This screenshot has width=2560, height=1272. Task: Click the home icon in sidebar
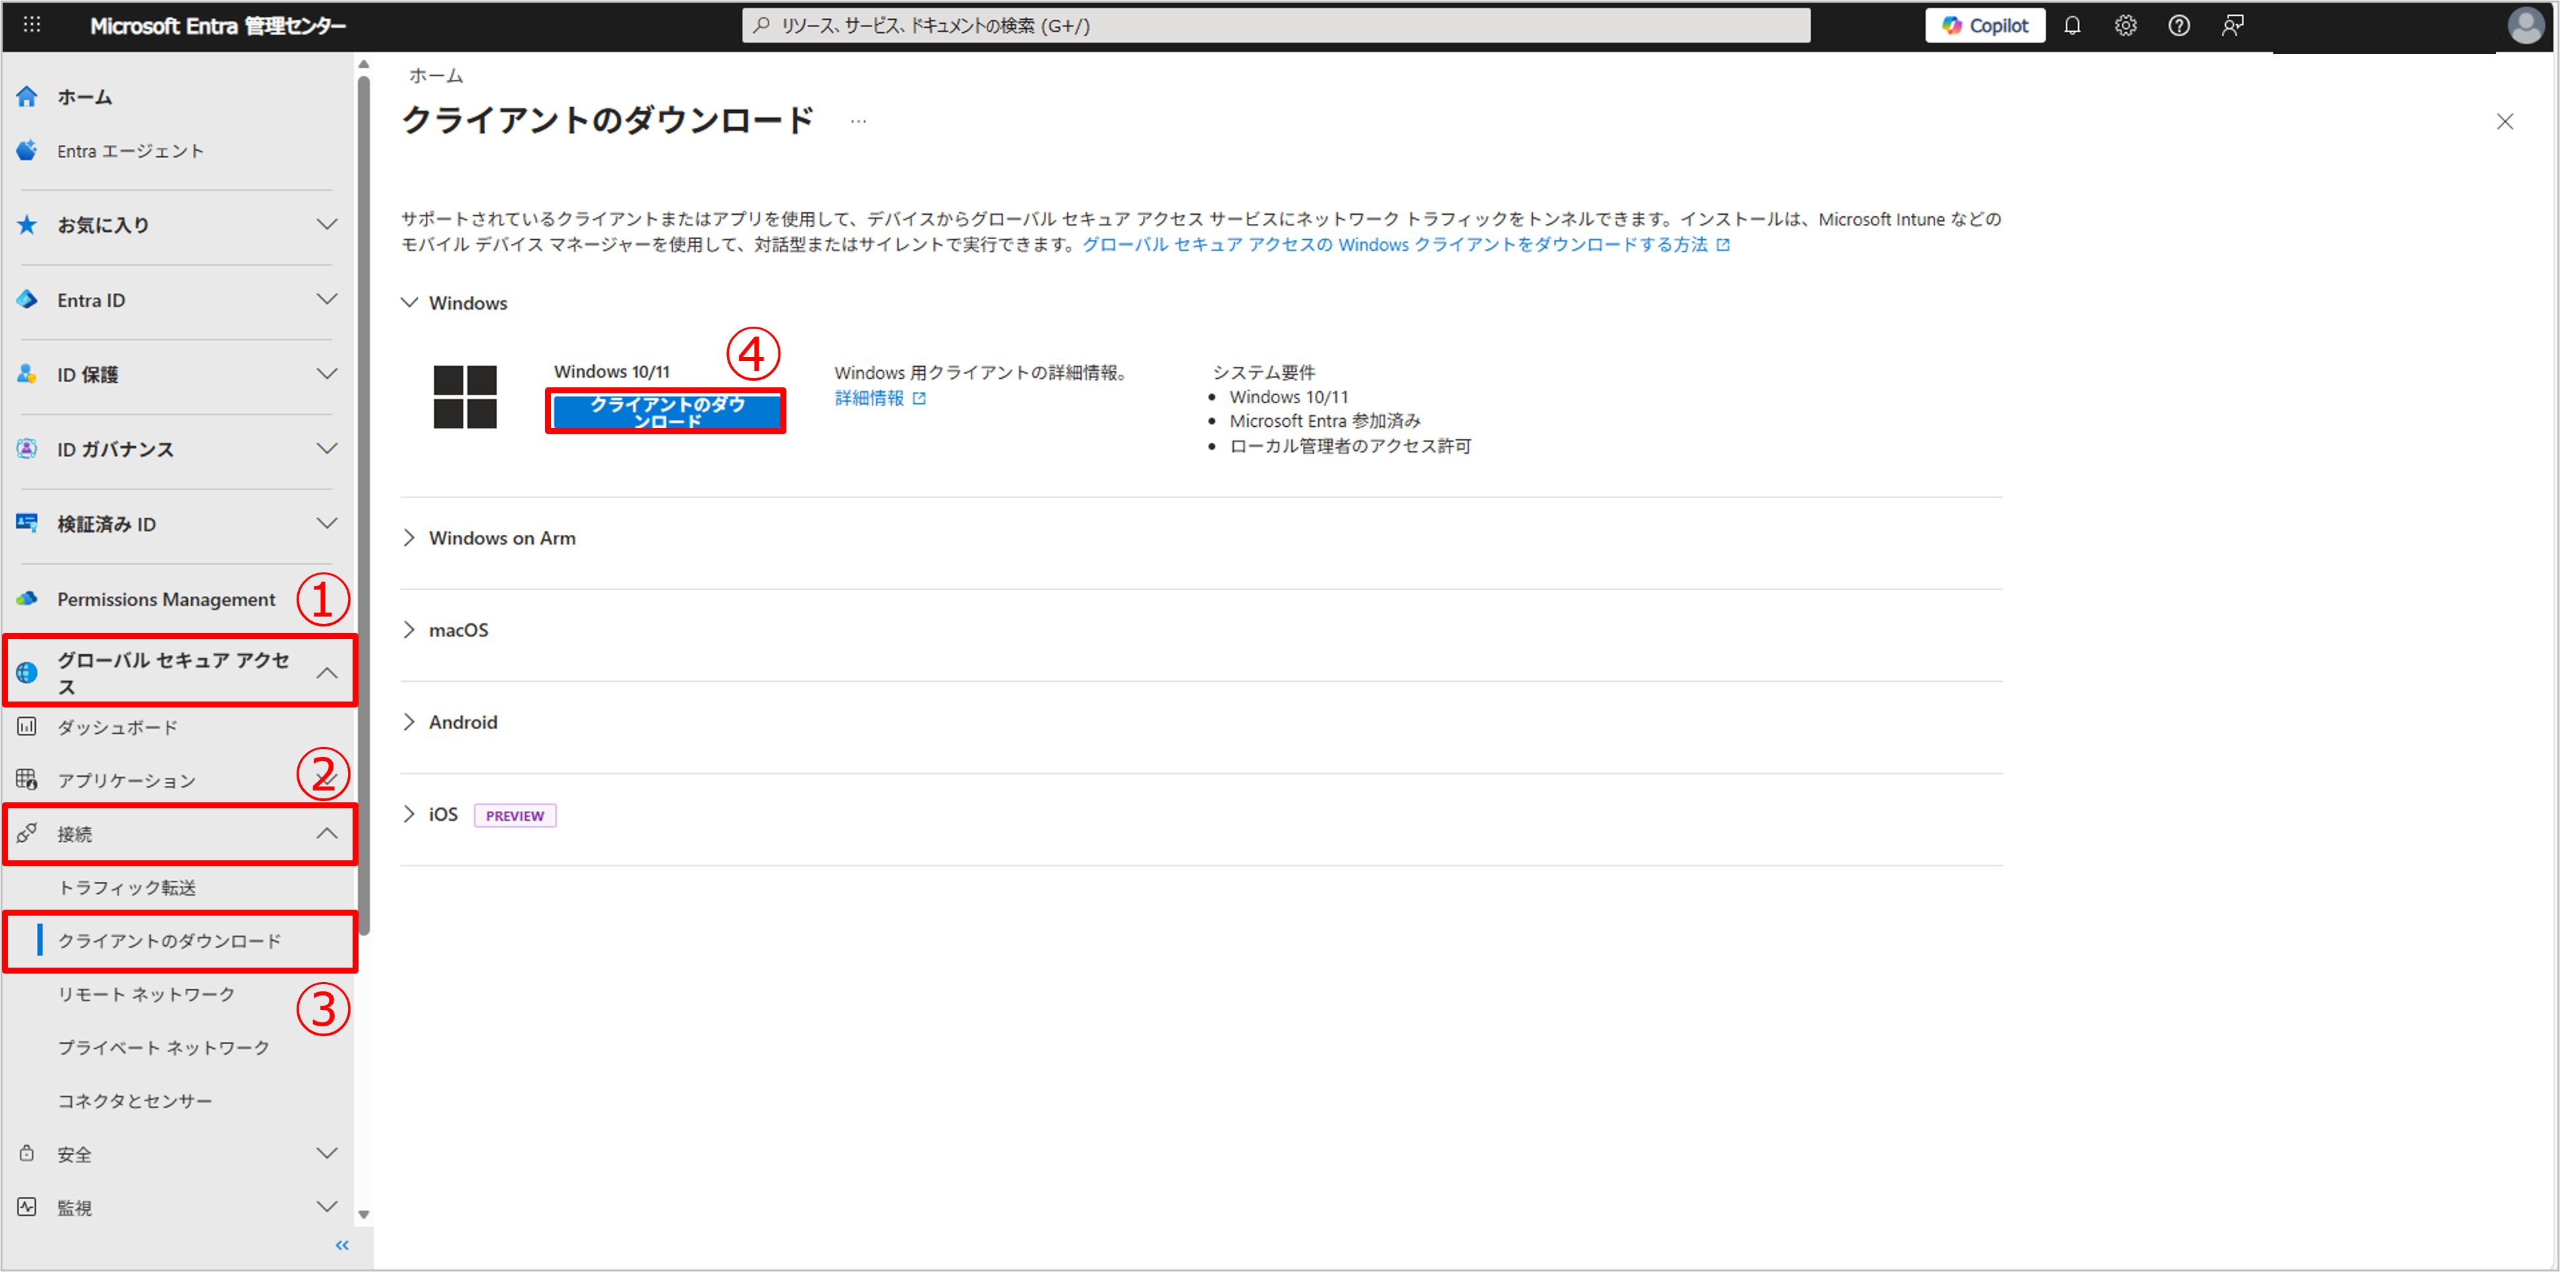(27, 96)
